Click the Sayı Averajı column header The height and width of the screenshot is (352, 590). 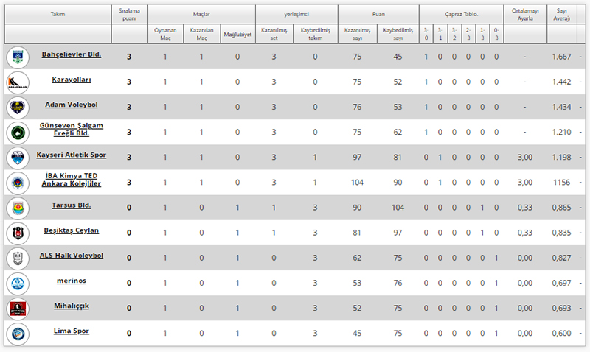561,15
